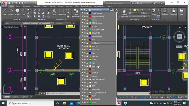
Task: Toggle on/off bulb for Power Socket layer
Action: click(82, 13)
